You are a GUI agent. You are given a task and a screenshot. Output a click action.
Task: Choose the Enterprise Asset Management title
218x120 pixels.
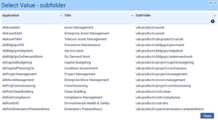(87, 33)
